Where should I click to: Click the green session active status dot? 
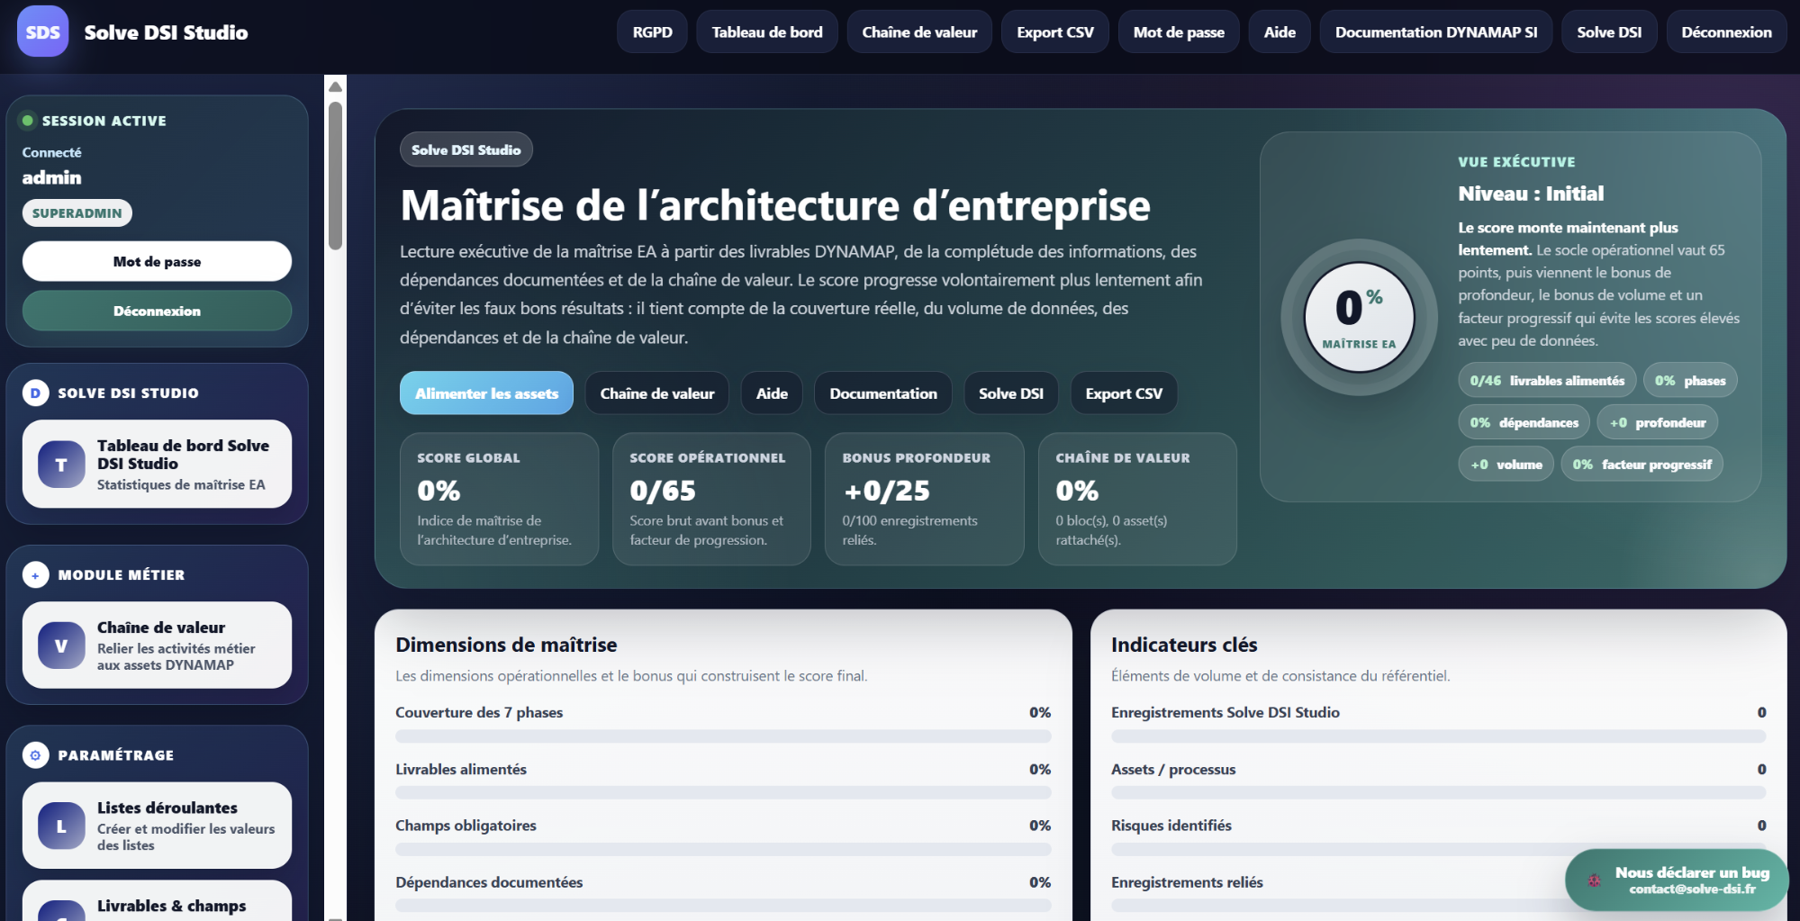coord(28,121)
